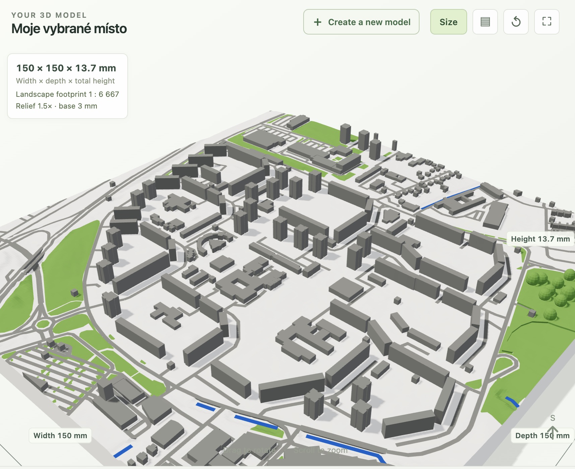Click the 'Width 150 mm' label
This screenshot has height=469, width=575.
(60, 435)
